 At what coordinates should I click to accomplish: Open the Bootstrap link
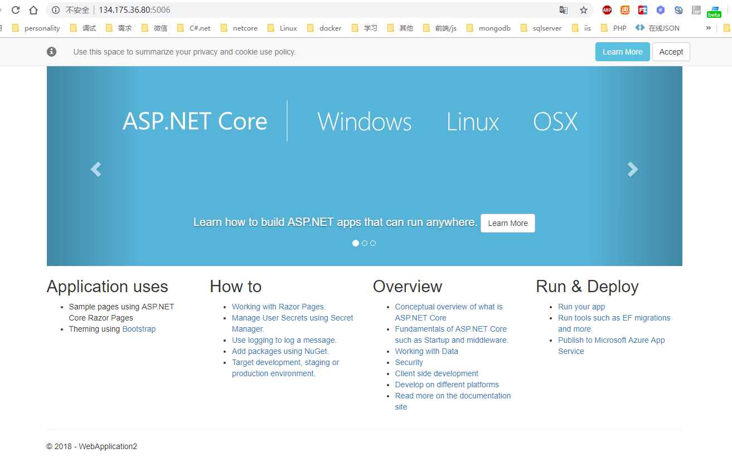coord(139,329)
